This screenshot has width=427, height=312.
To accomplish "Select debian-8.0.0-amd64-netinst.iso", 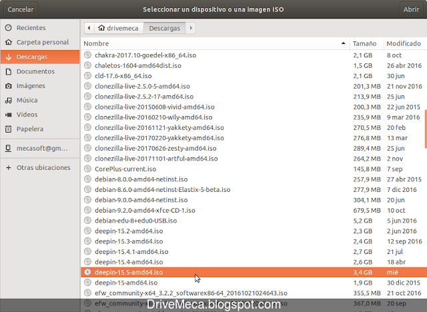I will (254, 179).
